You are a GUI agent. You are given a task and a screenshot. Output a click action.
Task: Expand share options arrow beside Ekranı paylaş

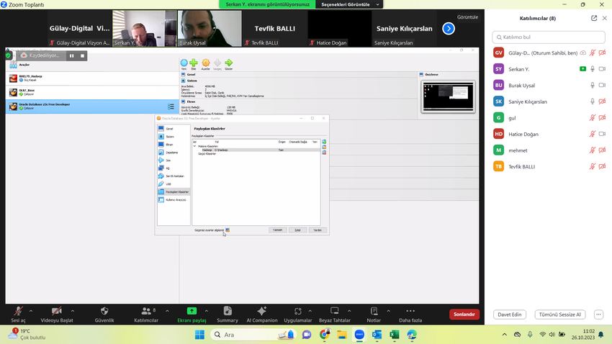point(207,311)
